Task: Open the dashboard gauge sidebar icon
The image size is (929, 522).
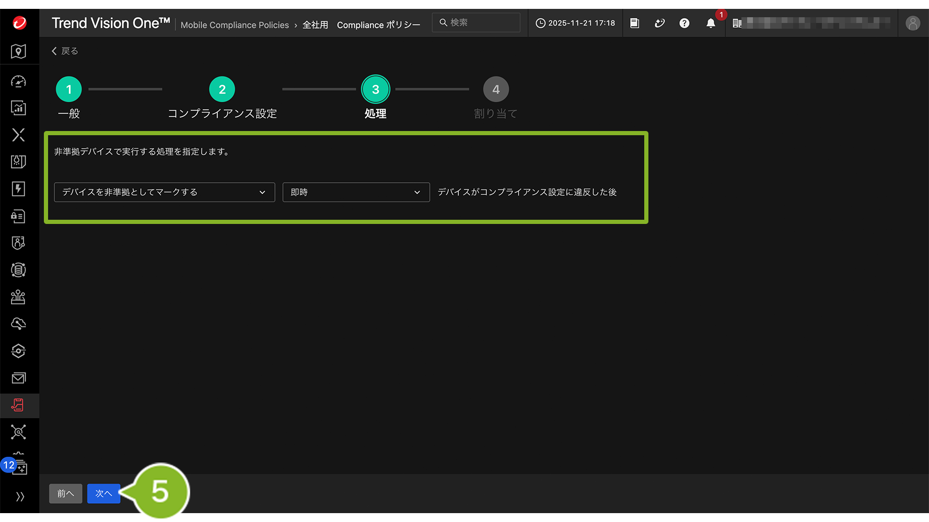Action: (x=19, y=81)
